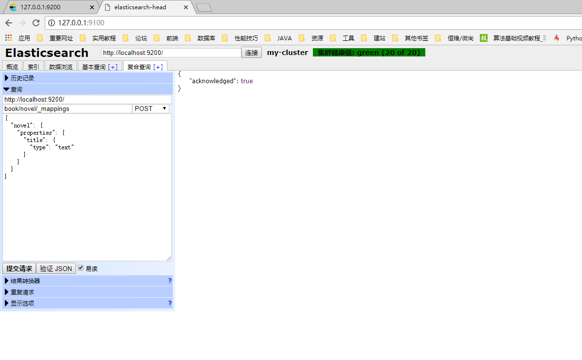Click the cluster health green status badge
The width and height of the screenshot is (582, 360).
(x=369, y=53)
